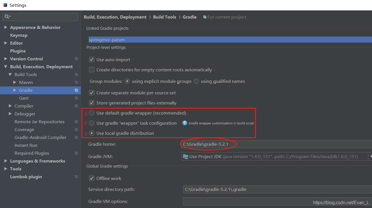Toggle Store generated project files externally

tap(91, 103)
